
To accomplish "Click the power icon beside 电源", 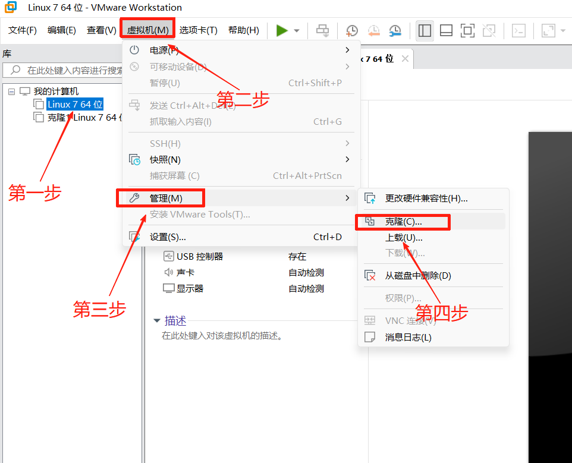I will pos(134,50).
